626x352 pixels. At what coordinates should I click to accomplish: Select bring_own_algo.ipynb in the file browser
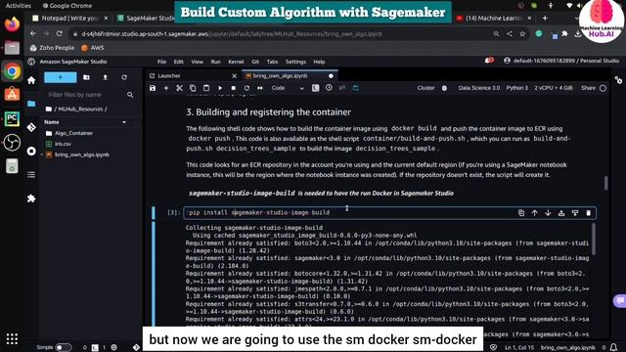(82, 154)
